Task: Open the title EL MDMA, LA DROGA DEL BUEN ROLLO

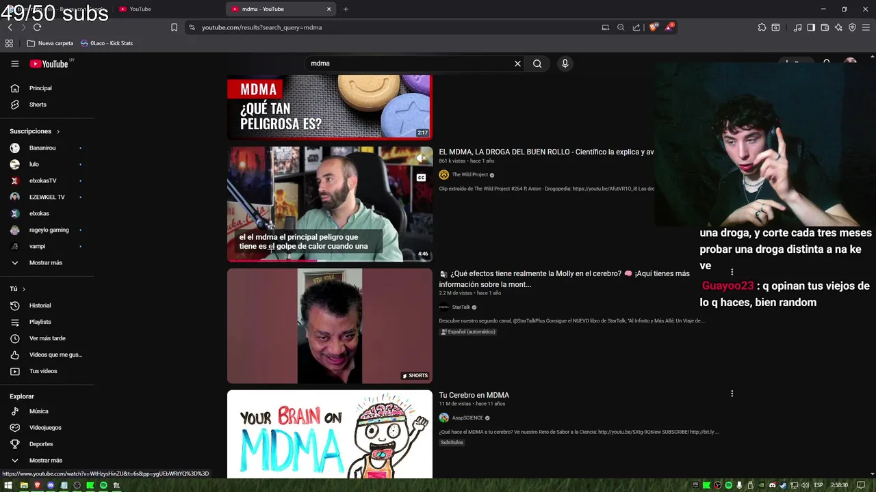Action: point(546,152)
